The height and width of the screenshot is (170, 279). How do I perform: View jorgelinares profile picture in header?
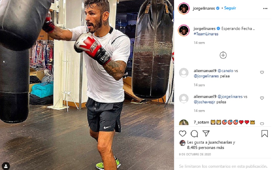pos(184,8)
